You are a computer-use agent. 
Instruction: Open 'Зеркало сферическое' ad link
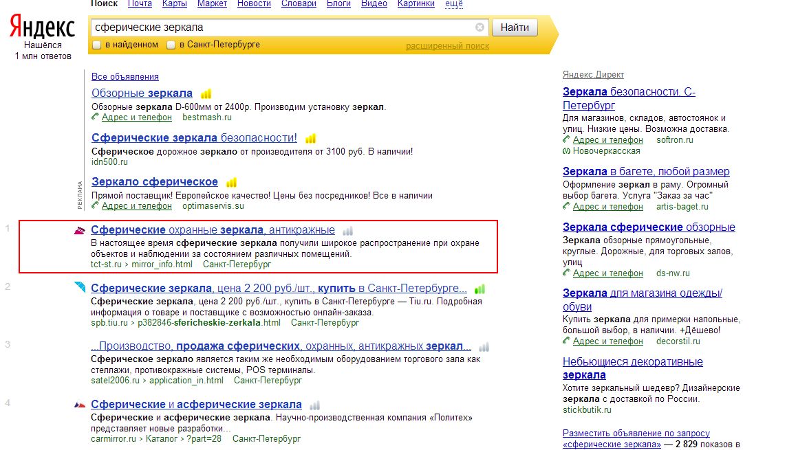pos(155,182)
